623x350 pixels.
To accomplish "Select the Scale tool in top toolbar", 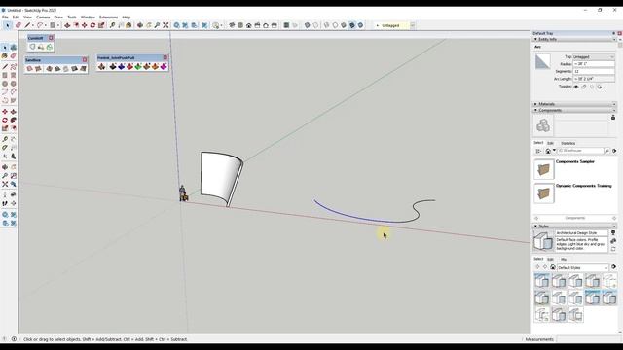I will click(x=101, y=25).
